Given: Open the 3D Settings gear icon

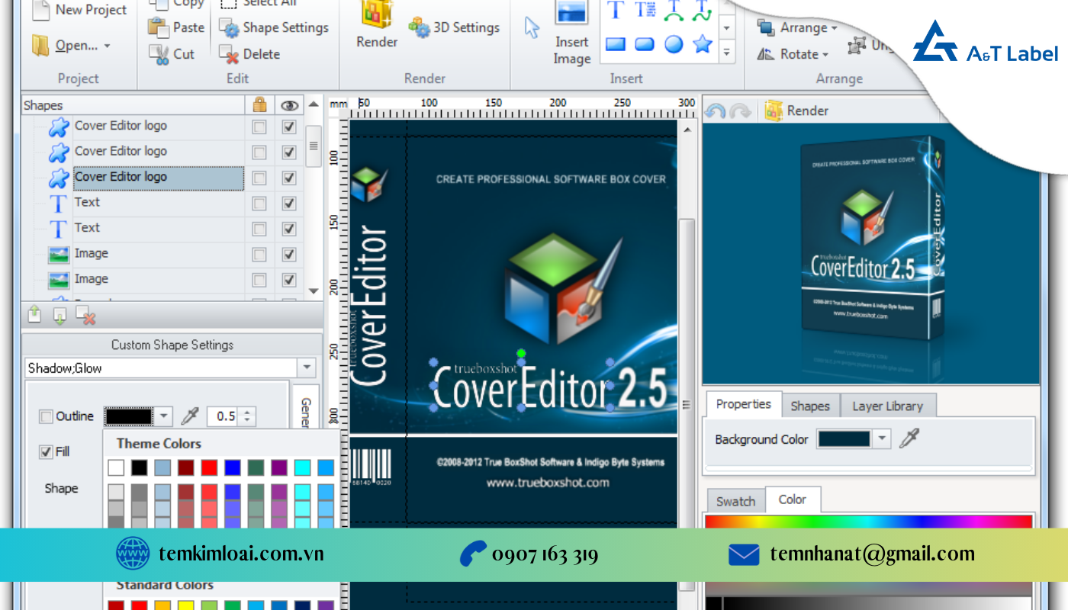Looking at the screenshot, I should (x=419, y=27).
